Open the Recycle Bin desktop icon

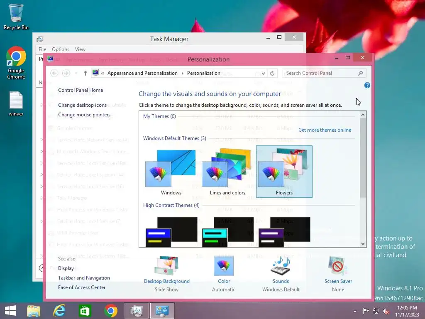click(16, 16)
